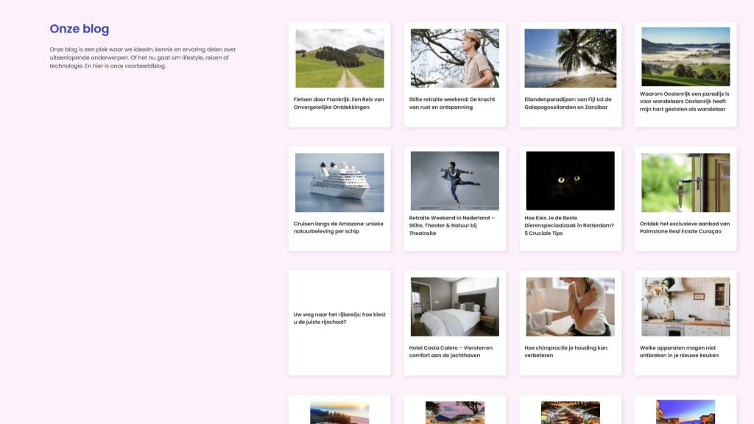Click the keys in door photo
This screenshot has height=424, width=754.
(x=686, y=183)
